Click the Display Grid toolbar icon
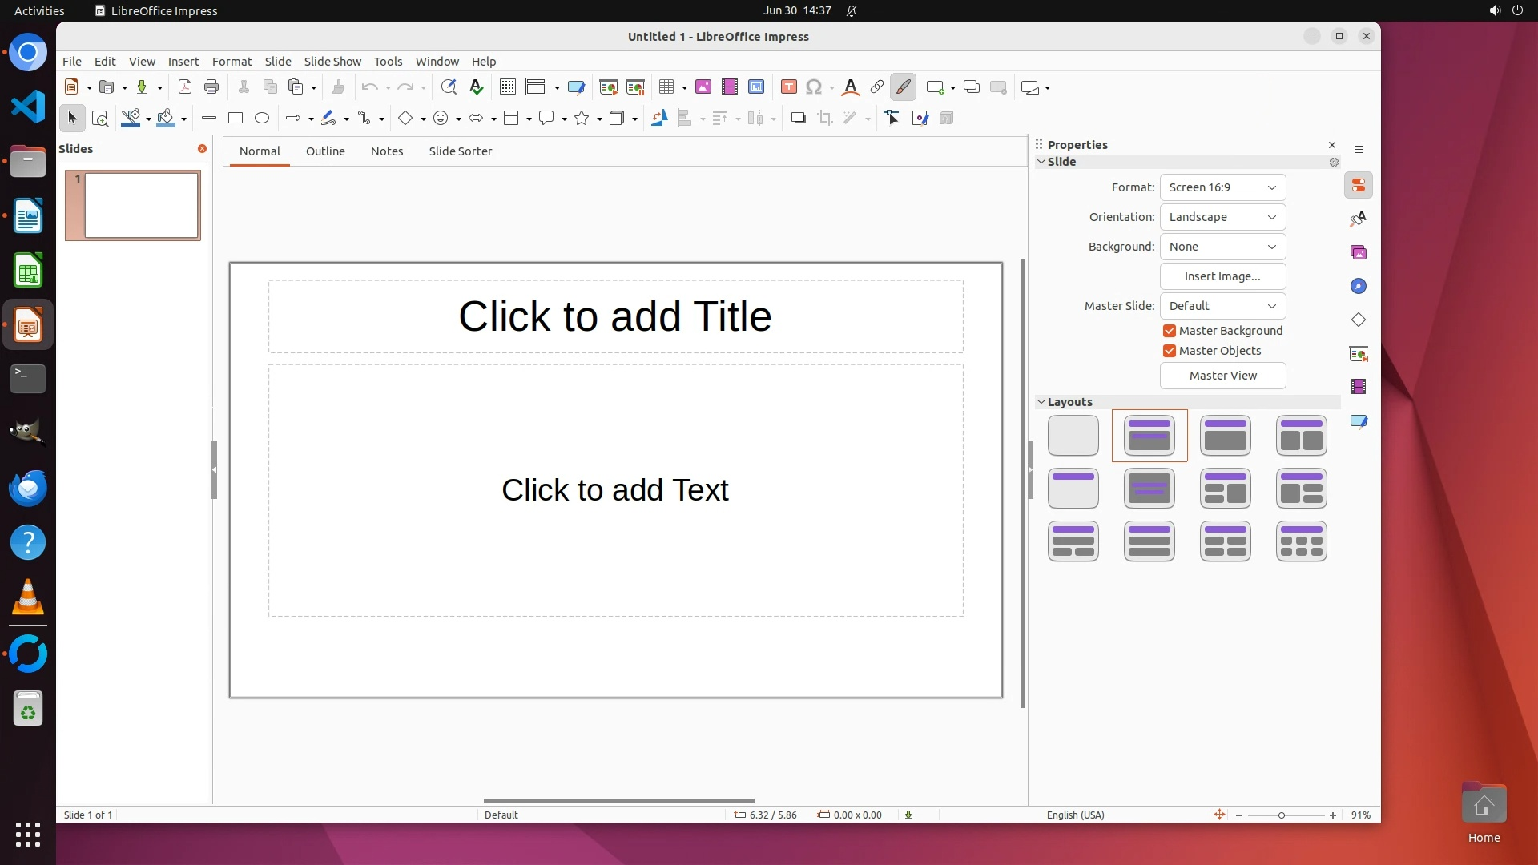The width and height of the screenshot is (1538, 865). tap(507, 87)
